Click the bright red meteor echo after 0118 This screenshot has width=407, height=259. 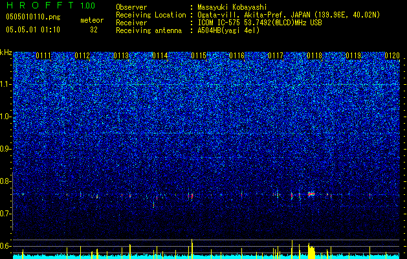(x=311, y=194)
